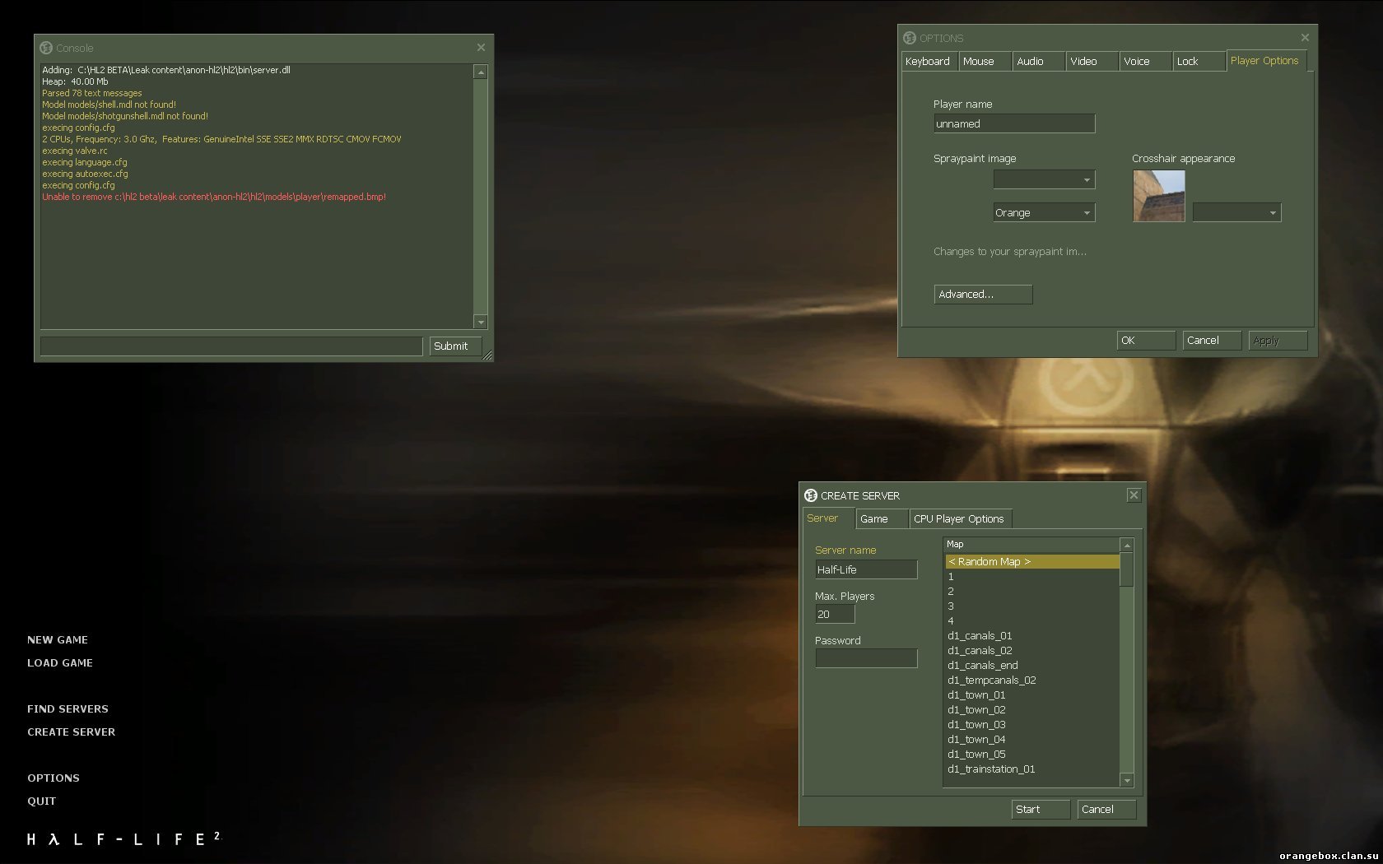
Task: Click Cancel in Create Server dialog
Action: tap(1106, 810)
